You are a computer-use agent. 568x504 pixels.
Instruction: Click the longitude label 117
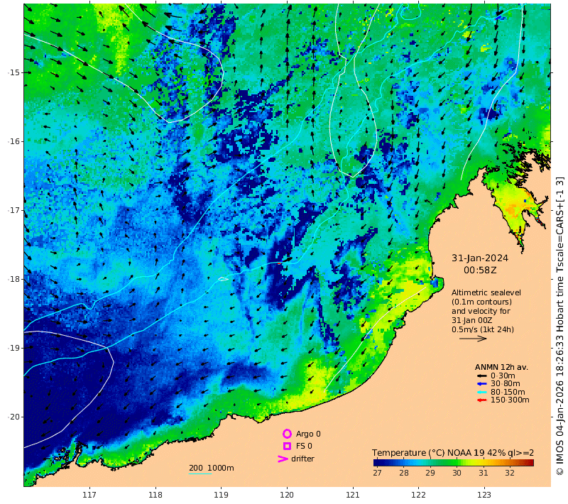point(89,495)
